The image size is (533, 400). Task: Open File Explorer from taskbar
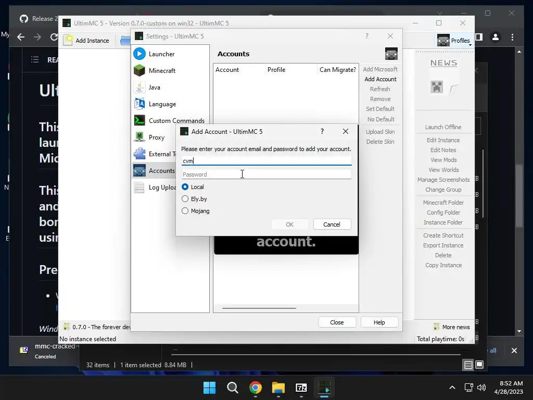pyautogui.click(x=278, y=387)
